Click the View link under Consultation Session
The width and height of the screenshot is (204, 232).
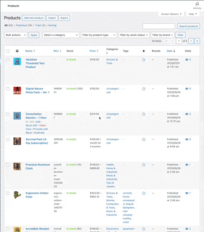[x=28, y=129]
